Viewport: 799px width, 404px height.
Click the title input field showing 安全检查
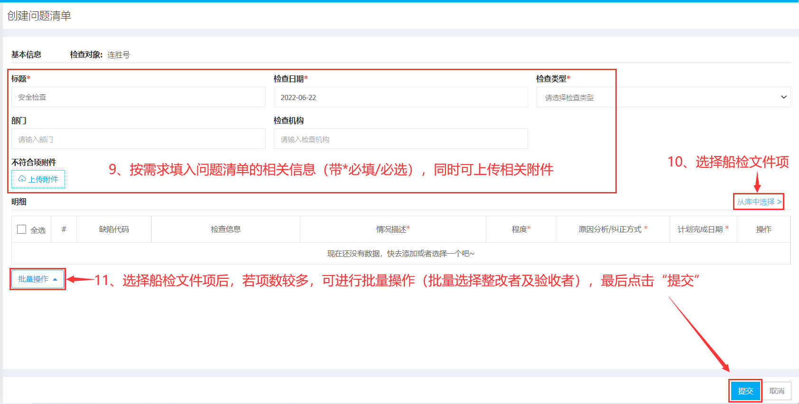(139, 97)
